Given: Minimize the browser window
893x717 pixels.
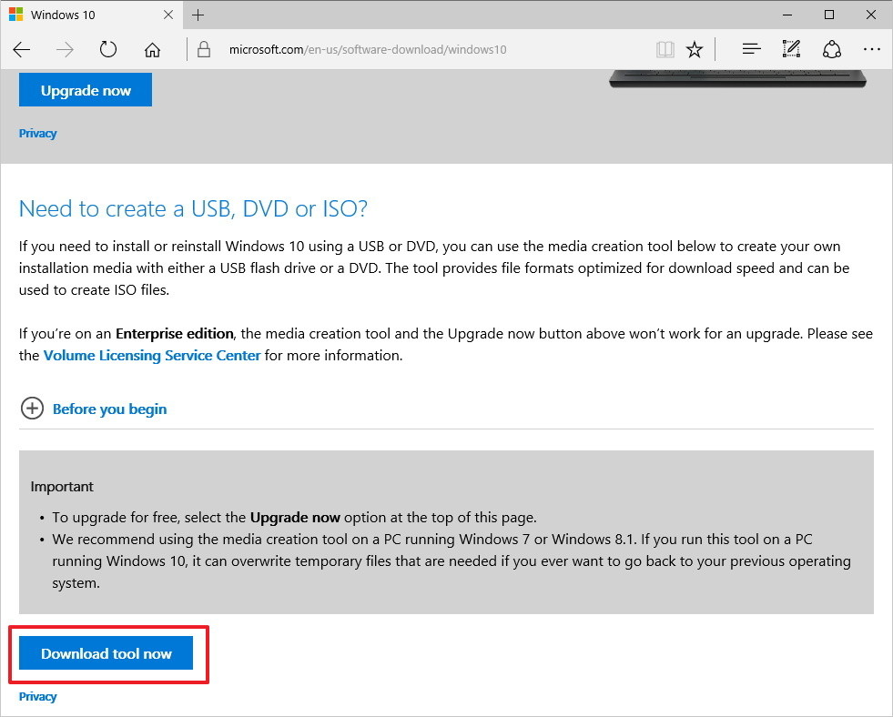Looking at the screenshot, I should pyautogui.click(x=787, y=15).
